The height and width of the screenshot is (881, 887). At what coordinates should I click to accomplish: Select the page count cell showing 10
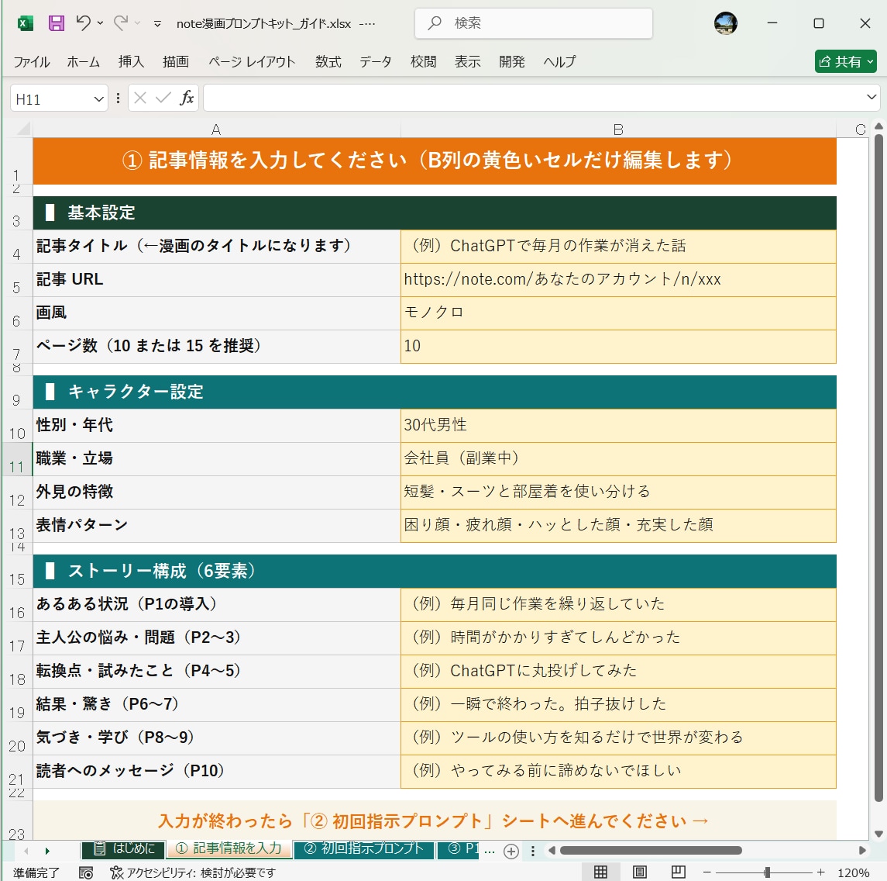click(x=618, y=347)
